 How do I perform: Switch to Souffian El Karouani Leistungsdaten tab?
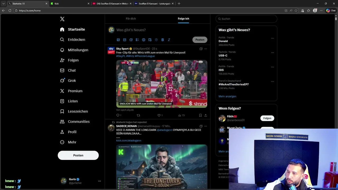154,3
